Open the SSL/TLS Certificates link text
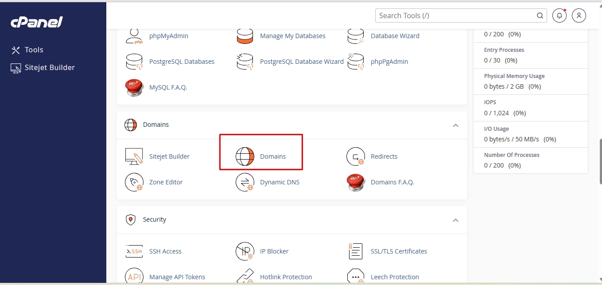Image resolution: width=602 pixels, height=285 pixels. pyautogui.click(x=399, y=251)
